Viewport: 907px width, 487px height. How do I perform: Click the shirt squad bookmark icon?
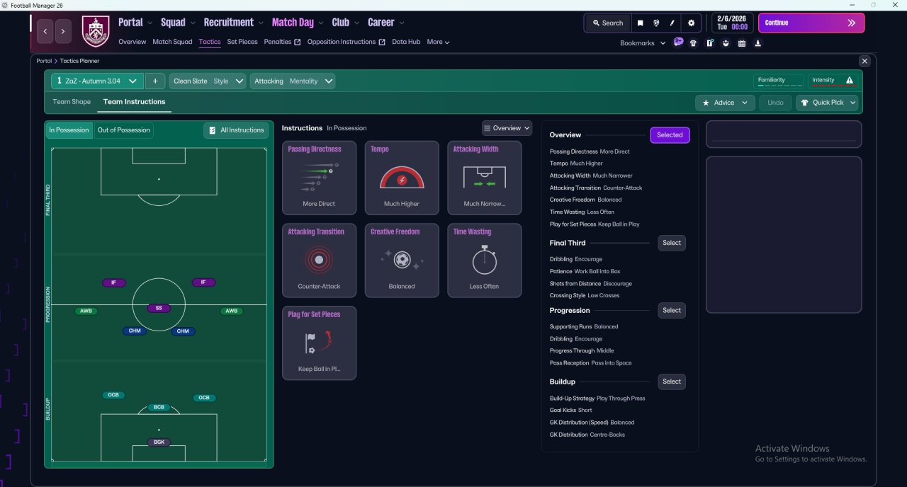(694, 43)
